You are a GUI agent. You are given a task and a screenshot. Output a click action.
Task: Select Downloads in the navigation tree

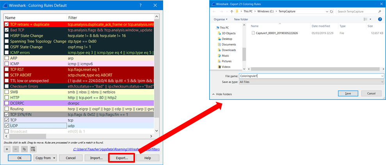[x=229, y=50]
